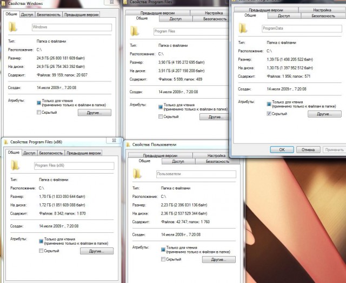The image size is (346, 283).
Task: Click 'Другие...' button in Program Files properties
Action: (214, 117)
